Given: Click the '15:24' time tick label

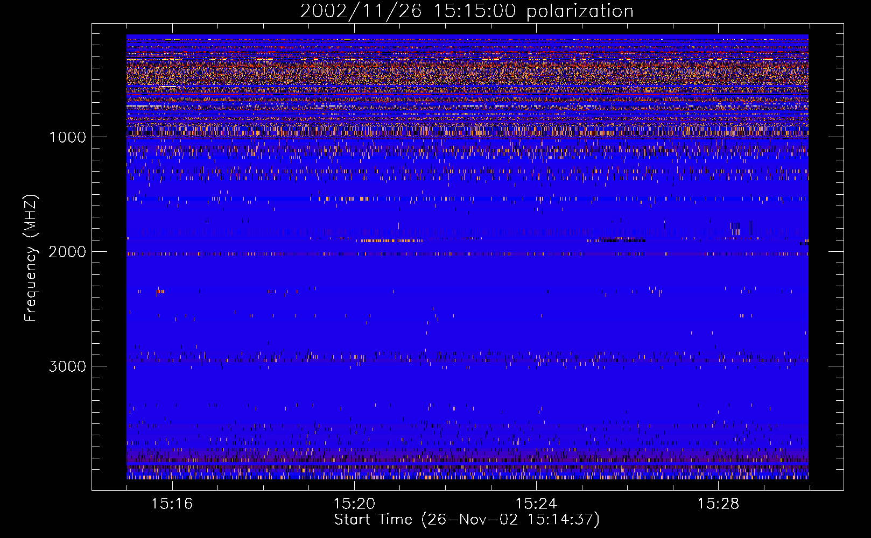Looking at the screenshot, I should point(536,504).
